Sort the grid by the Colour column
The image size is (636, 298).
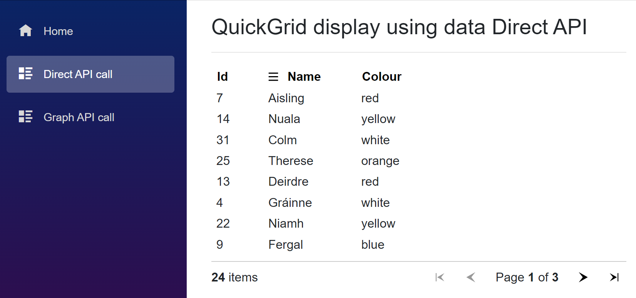click(381, 77)
